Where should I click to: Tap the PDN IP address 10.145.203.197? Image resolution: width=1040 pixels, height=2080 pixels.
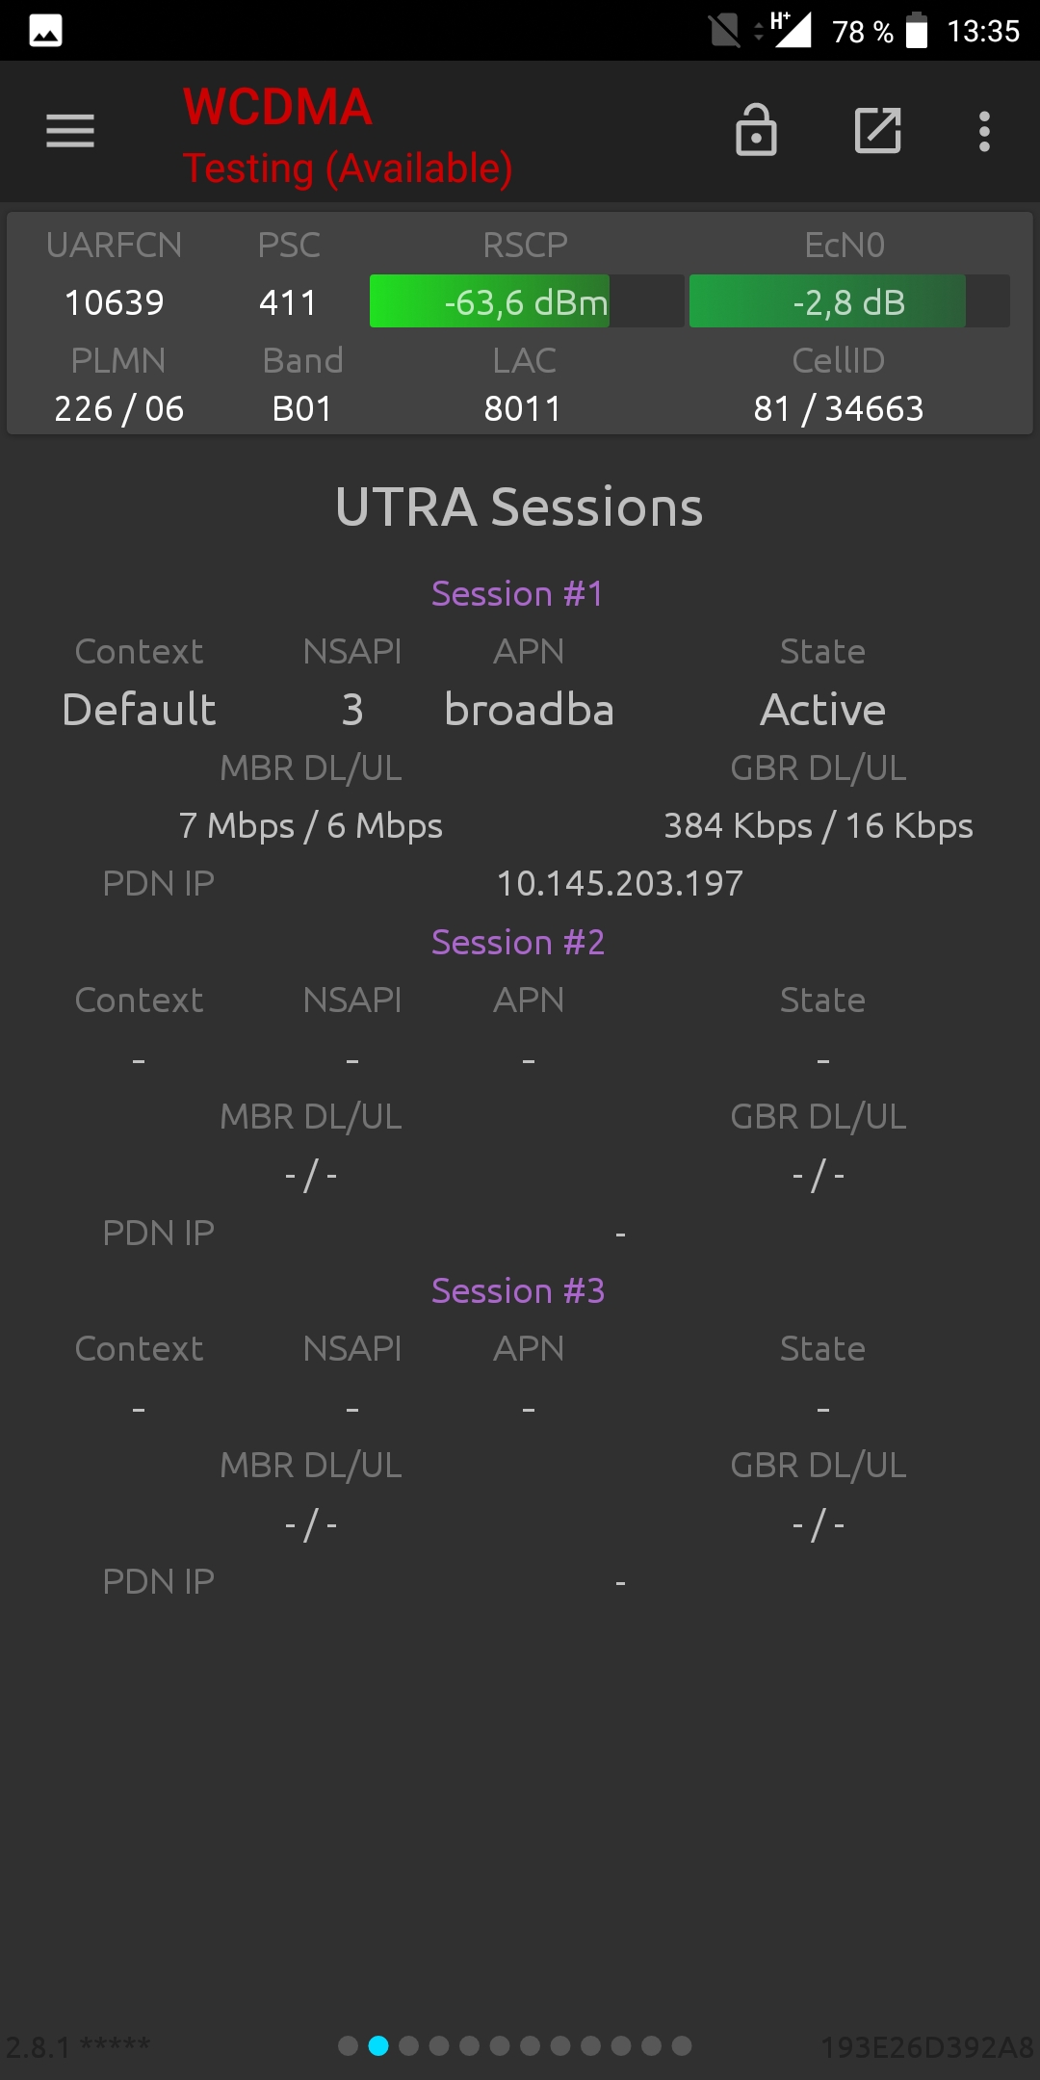click(620, 883)
